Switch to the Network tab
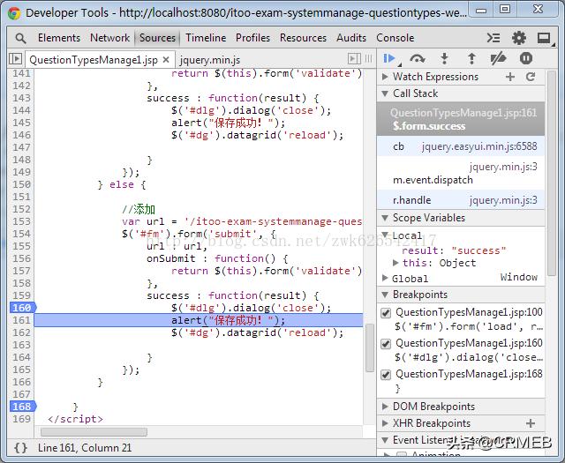 coord(109,38)
